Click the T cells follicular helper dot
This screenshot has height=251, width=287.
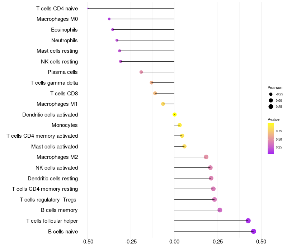click(248, 221)
